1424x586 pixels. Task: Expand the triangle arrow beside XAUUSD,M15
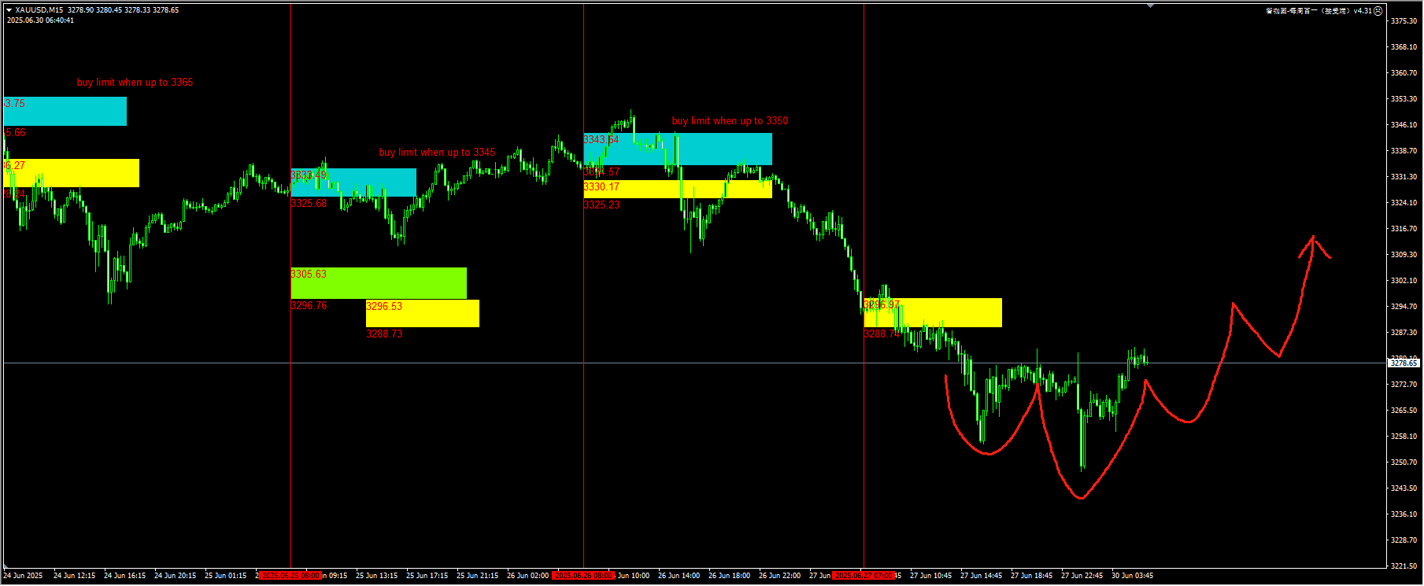coord(9,10)
